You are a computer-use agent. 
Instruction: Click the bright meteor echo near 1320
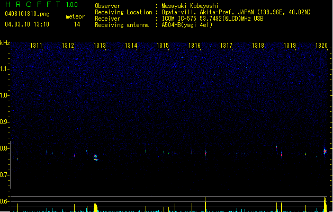(325, 151)
